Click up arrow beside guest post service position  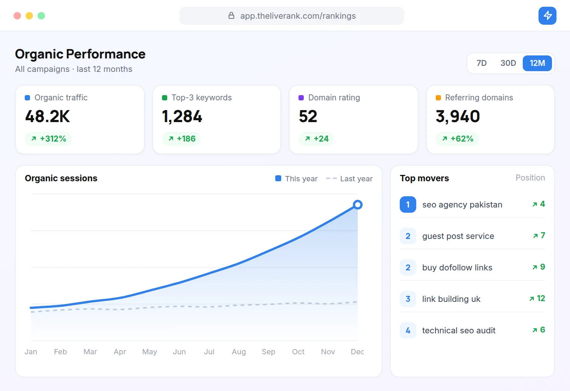[x=535, y=236]
